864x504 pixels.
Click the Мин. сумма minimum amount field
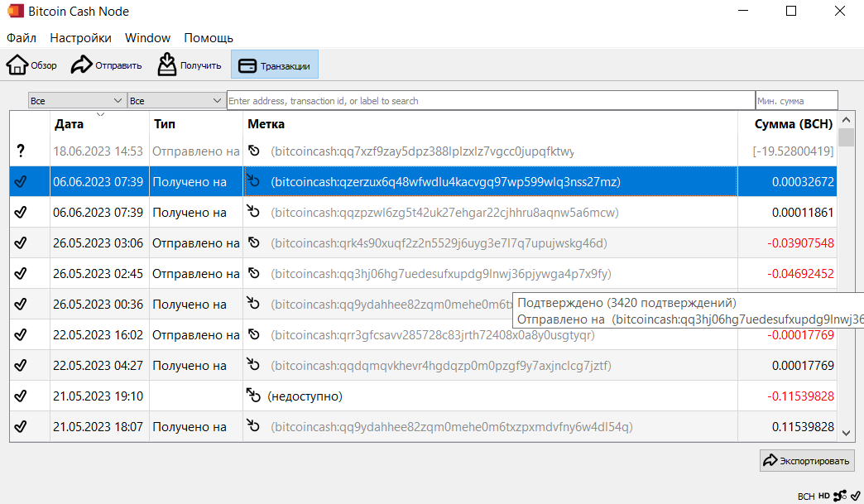point(796,101)
